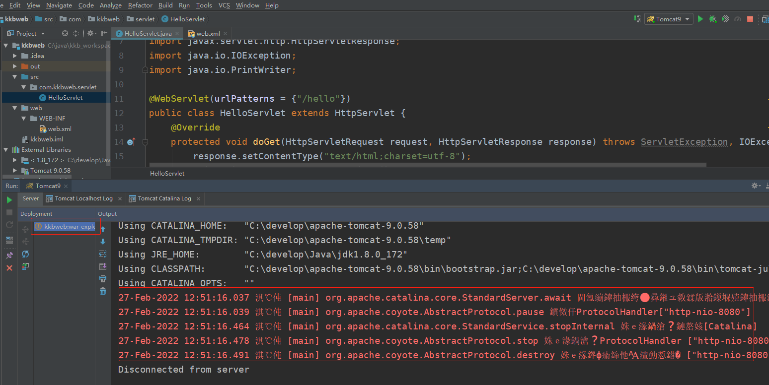This screenshot has width=769, height=385.
Task: Expand the .idea folder
Action: point(15,56)
